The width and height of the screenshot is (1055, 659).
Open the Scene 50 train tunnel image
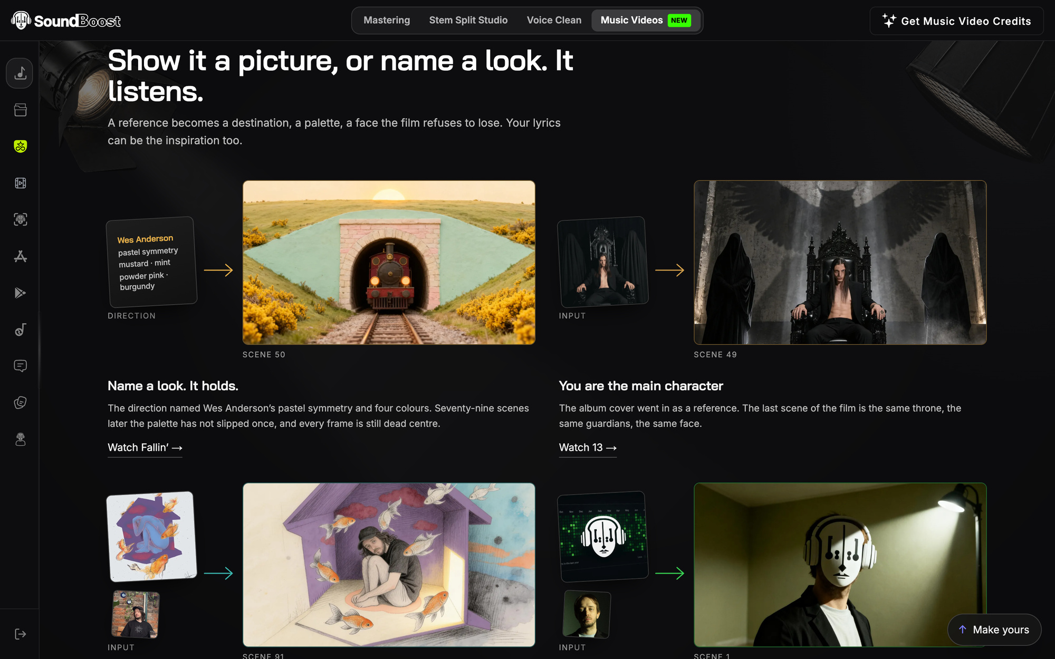(x=389, y=263)
